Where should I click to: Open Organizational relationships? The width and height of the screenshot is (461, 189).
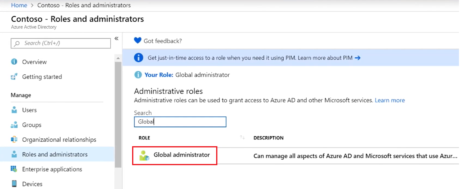[59, 140]
